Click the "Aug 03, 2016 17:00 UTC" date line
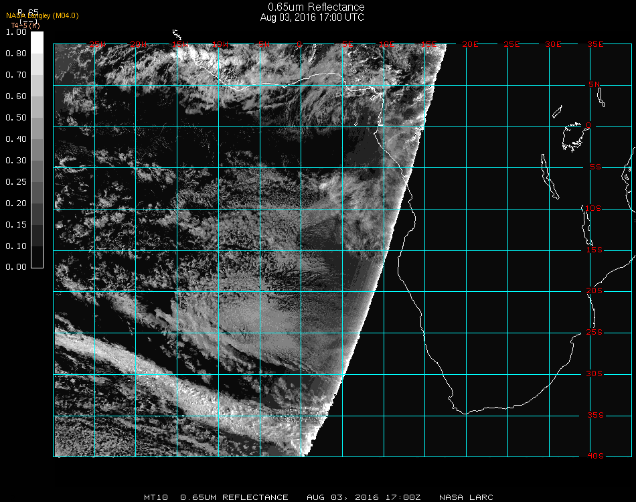The image size is (636, 502). tap(312, 17)
